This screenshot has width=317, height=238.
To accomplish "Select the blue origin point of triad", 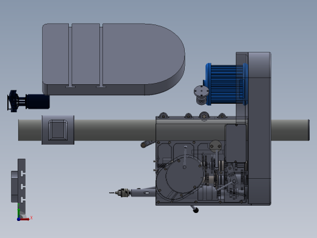I will (x=18, y=219).
